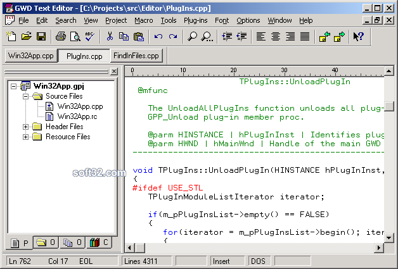The width and height of the screenshot is (398, 269).
Task: Select Win32App.rc in project tree
Action: coord(77,116)
